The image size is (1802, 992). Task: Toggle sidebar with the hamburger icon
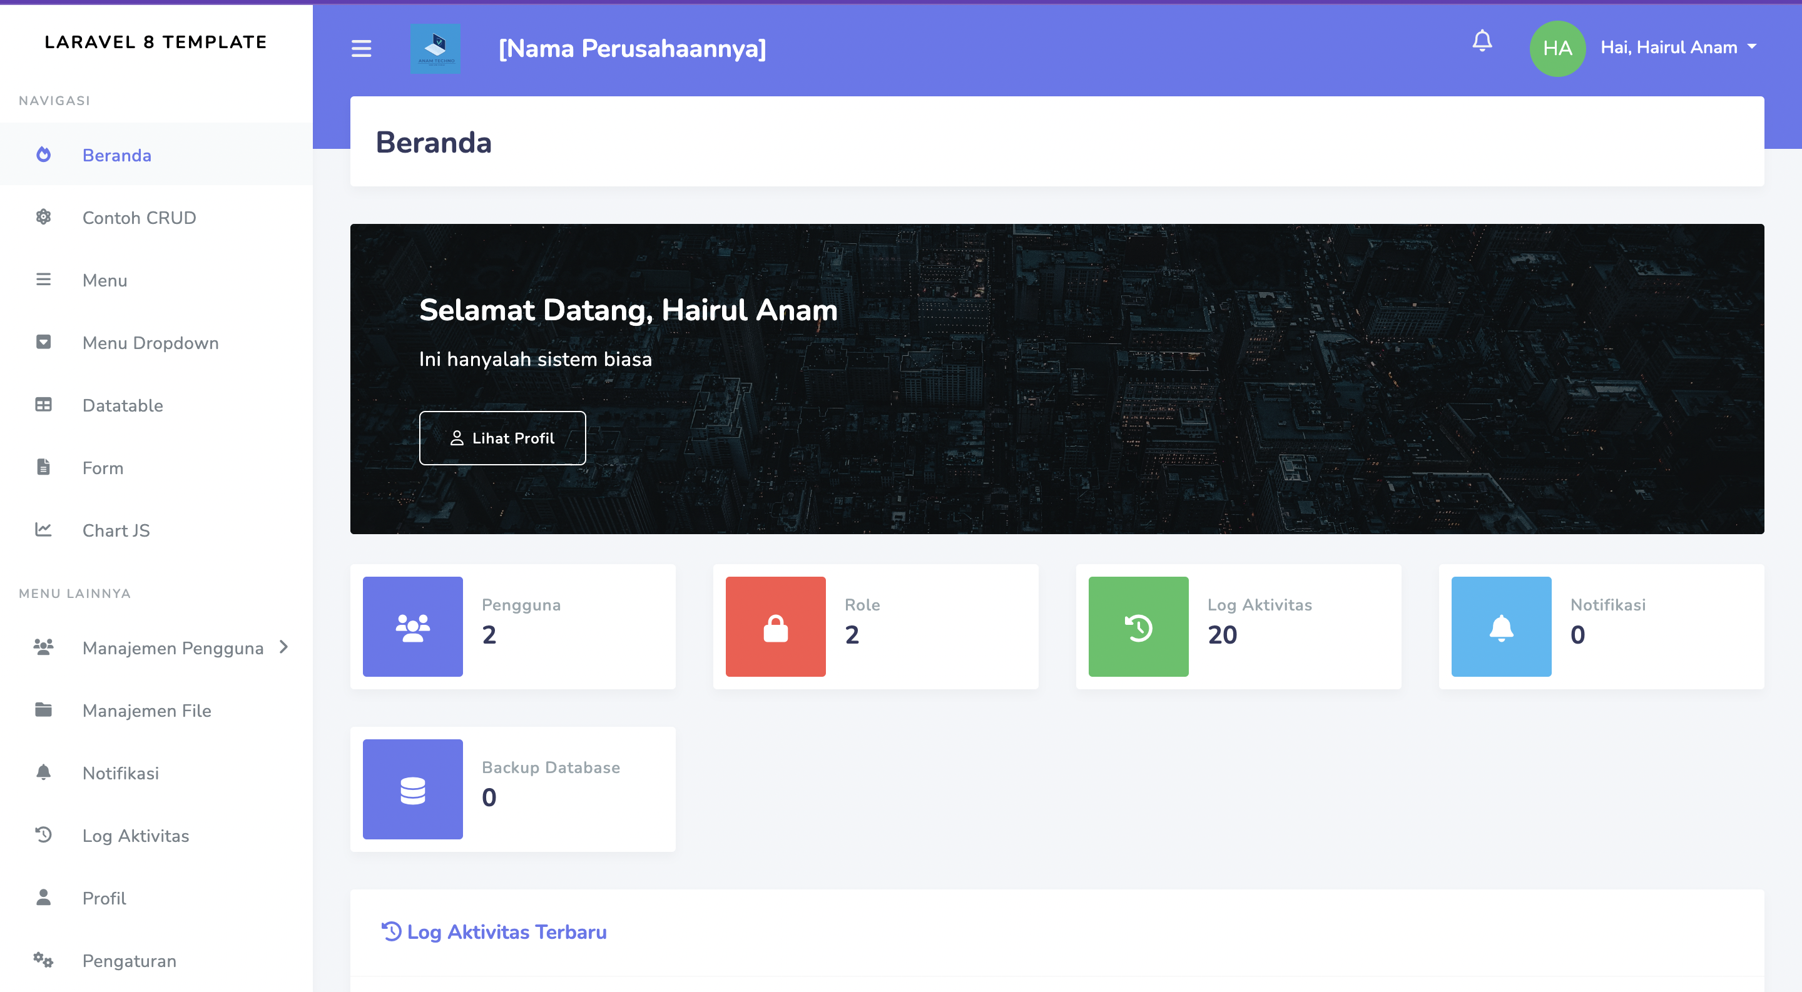pyautogui.click(x=361, y=48)
